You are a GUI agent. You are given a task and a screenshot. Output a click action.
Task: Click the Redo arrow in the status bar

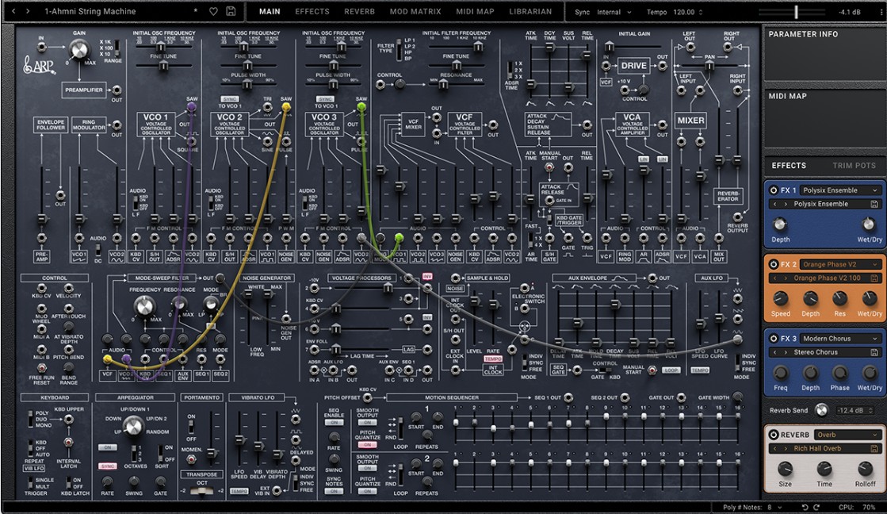point(816,507)
